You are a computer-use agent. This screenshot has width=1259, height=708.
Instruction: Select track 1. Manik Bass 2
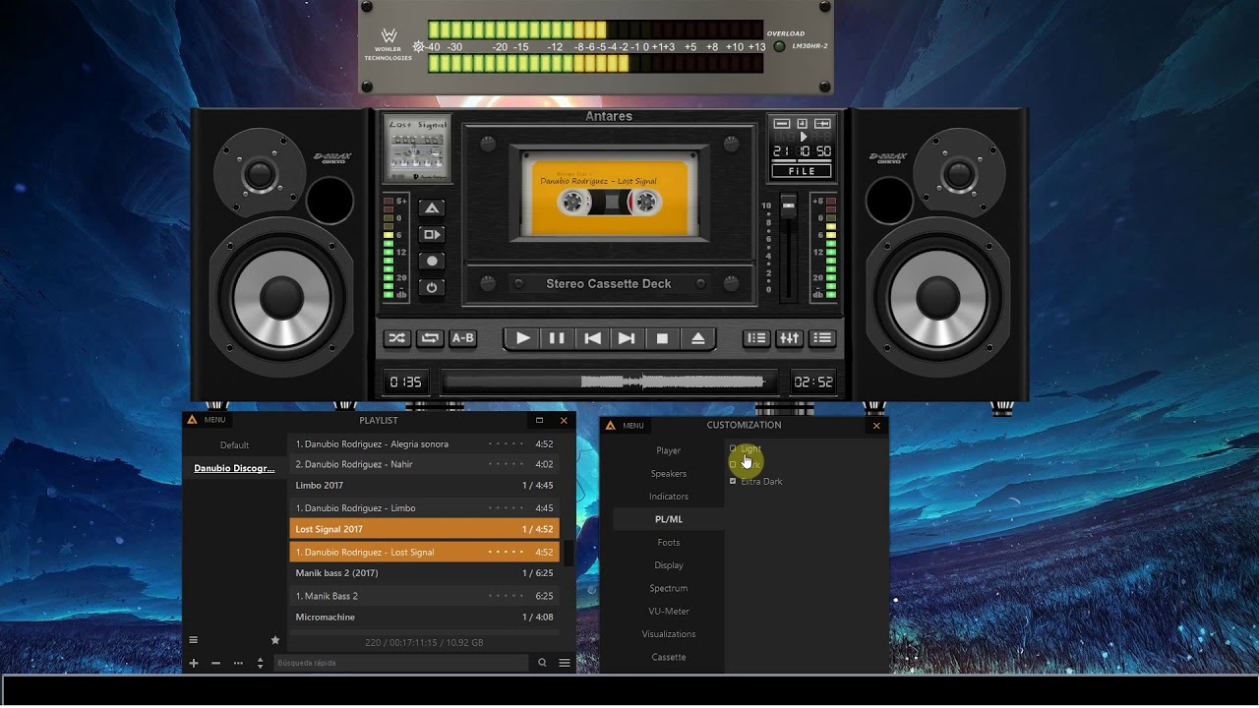425,596
